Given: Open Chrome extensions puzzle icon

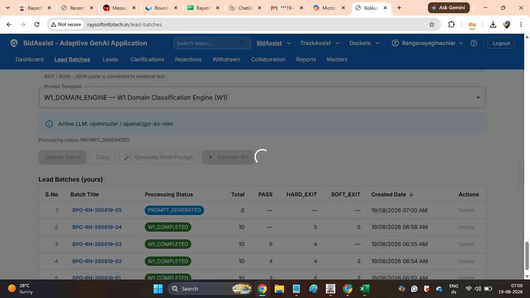Looking at the screenshot, I should coord(451,24).
